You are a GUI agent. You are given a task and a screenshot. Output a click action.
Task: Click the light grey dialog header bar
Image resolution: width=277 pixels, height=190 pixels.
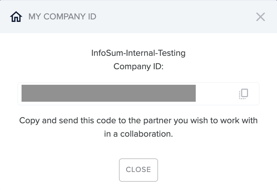(138, 17)
